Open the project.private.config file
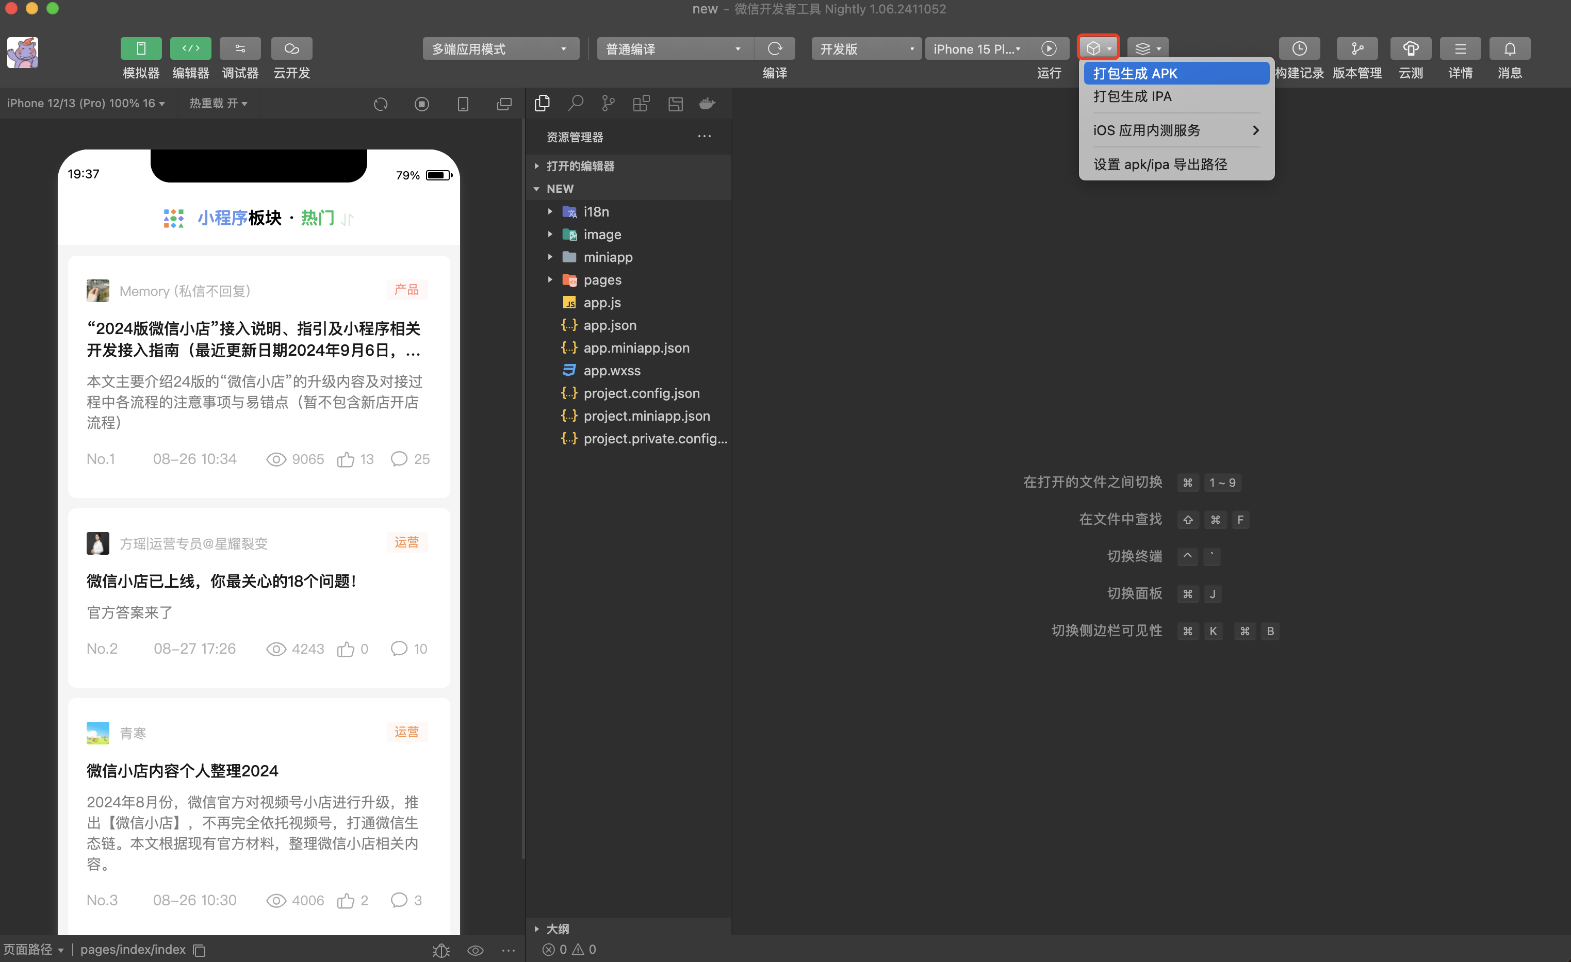1571x962 pixels. (x=629, y=439)
